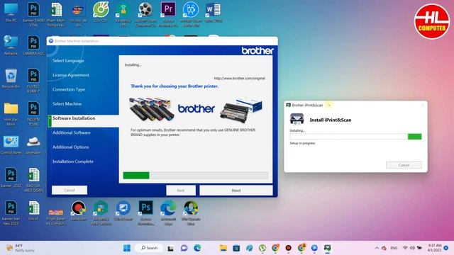
Task: Select the 'Connection Type' installer step
Action: [x=69, y=89]
